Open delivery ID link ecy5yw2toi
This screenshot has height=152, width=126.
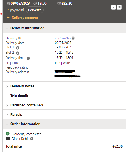click(63, 38)
